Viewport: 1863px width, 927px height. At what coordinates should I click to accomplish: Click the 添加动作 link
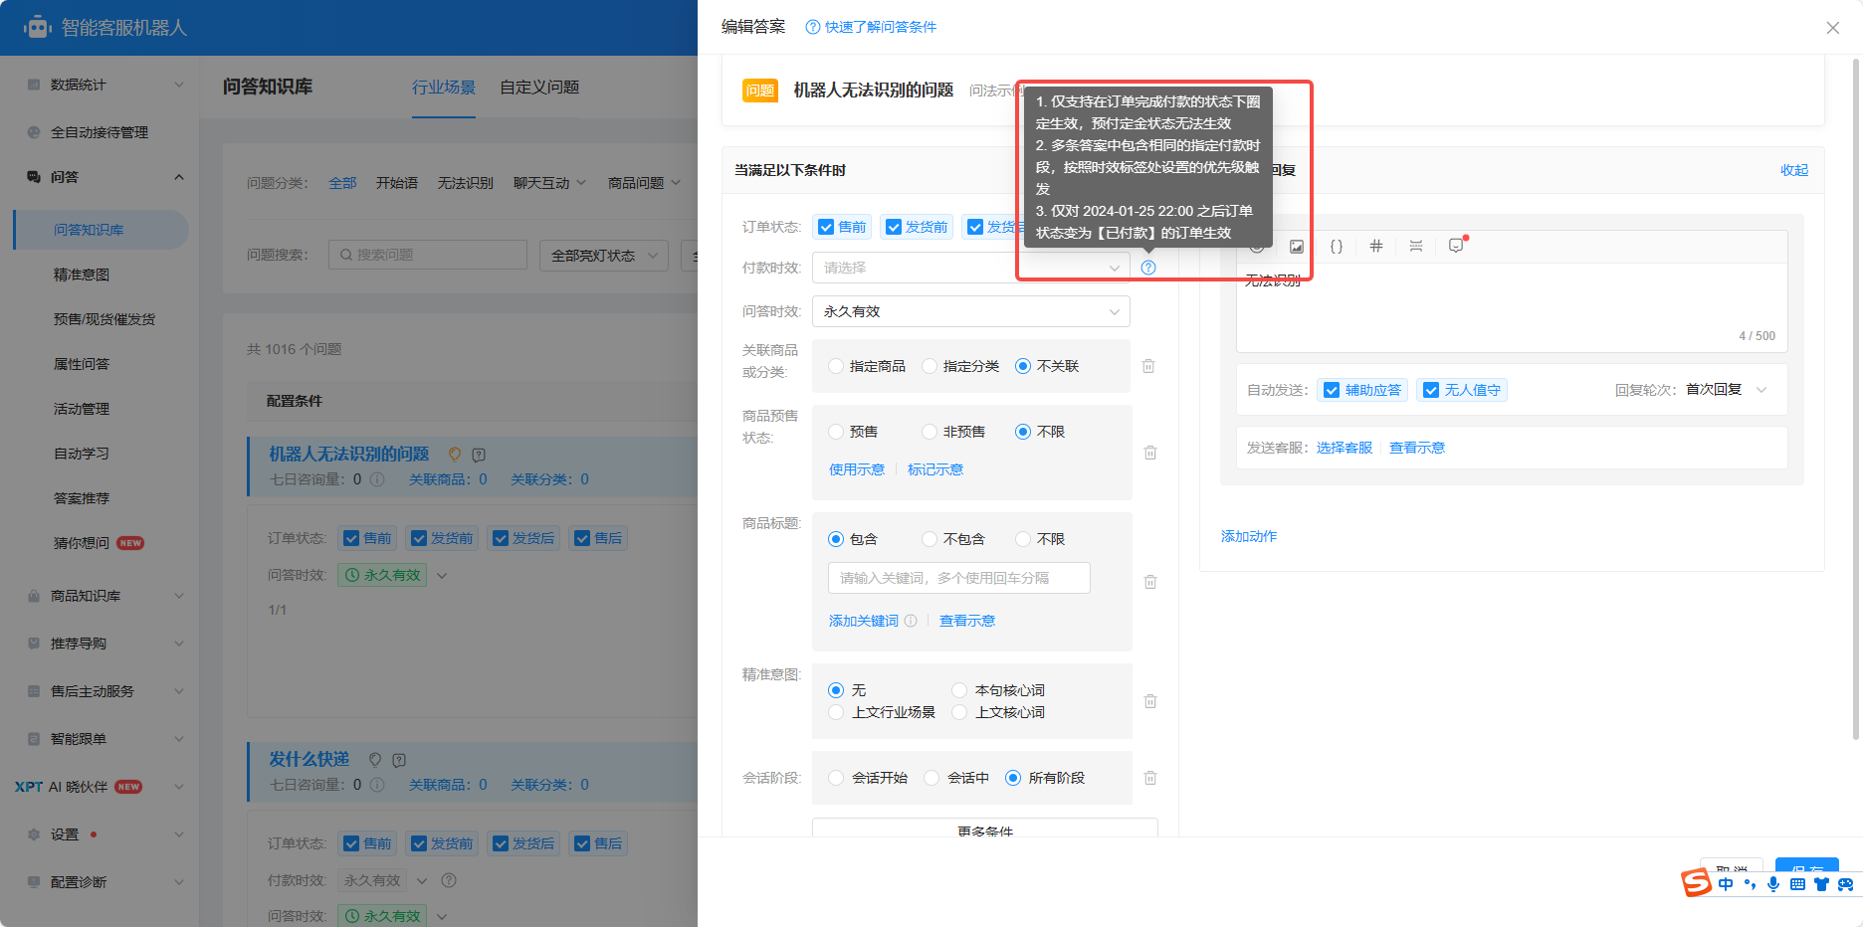coord(1249,536)
